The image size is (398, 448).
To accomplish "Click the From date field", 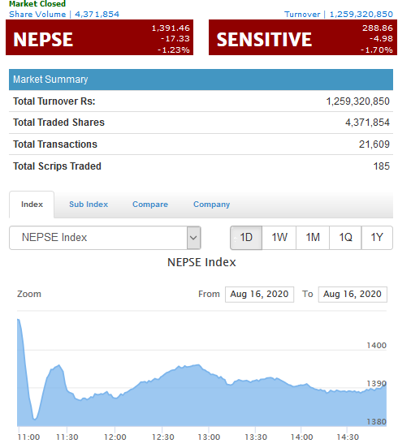I will [x=259, y=295].
